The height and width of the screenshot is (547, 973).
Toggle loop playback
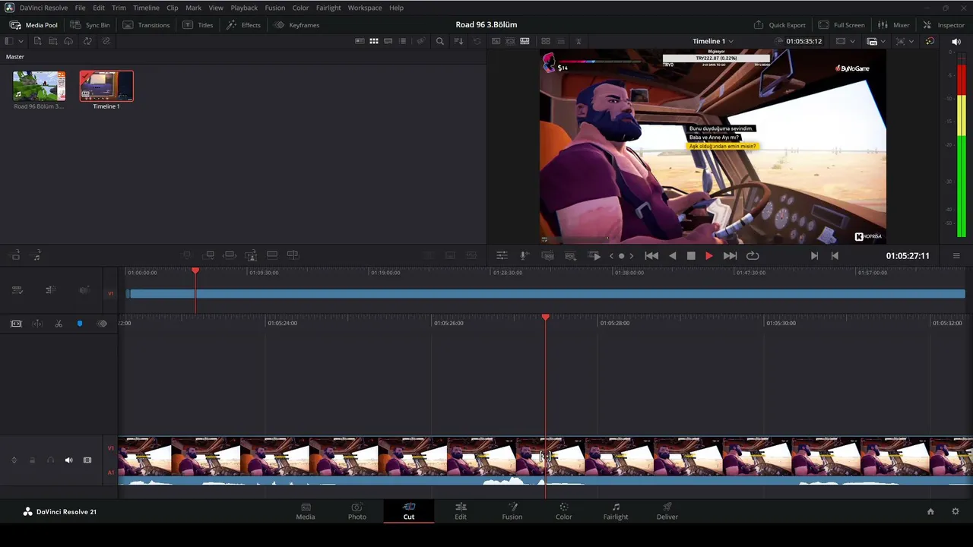point(753,256)
